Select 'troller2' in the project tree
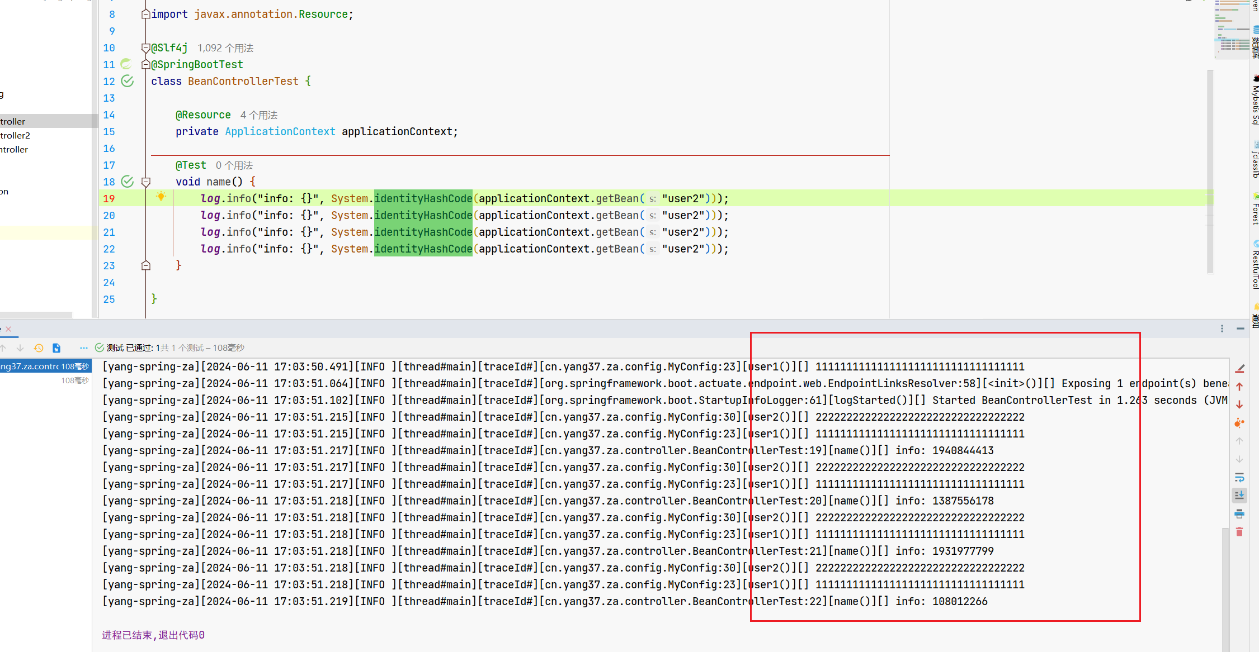1259x652 pixels. (15, 135)
